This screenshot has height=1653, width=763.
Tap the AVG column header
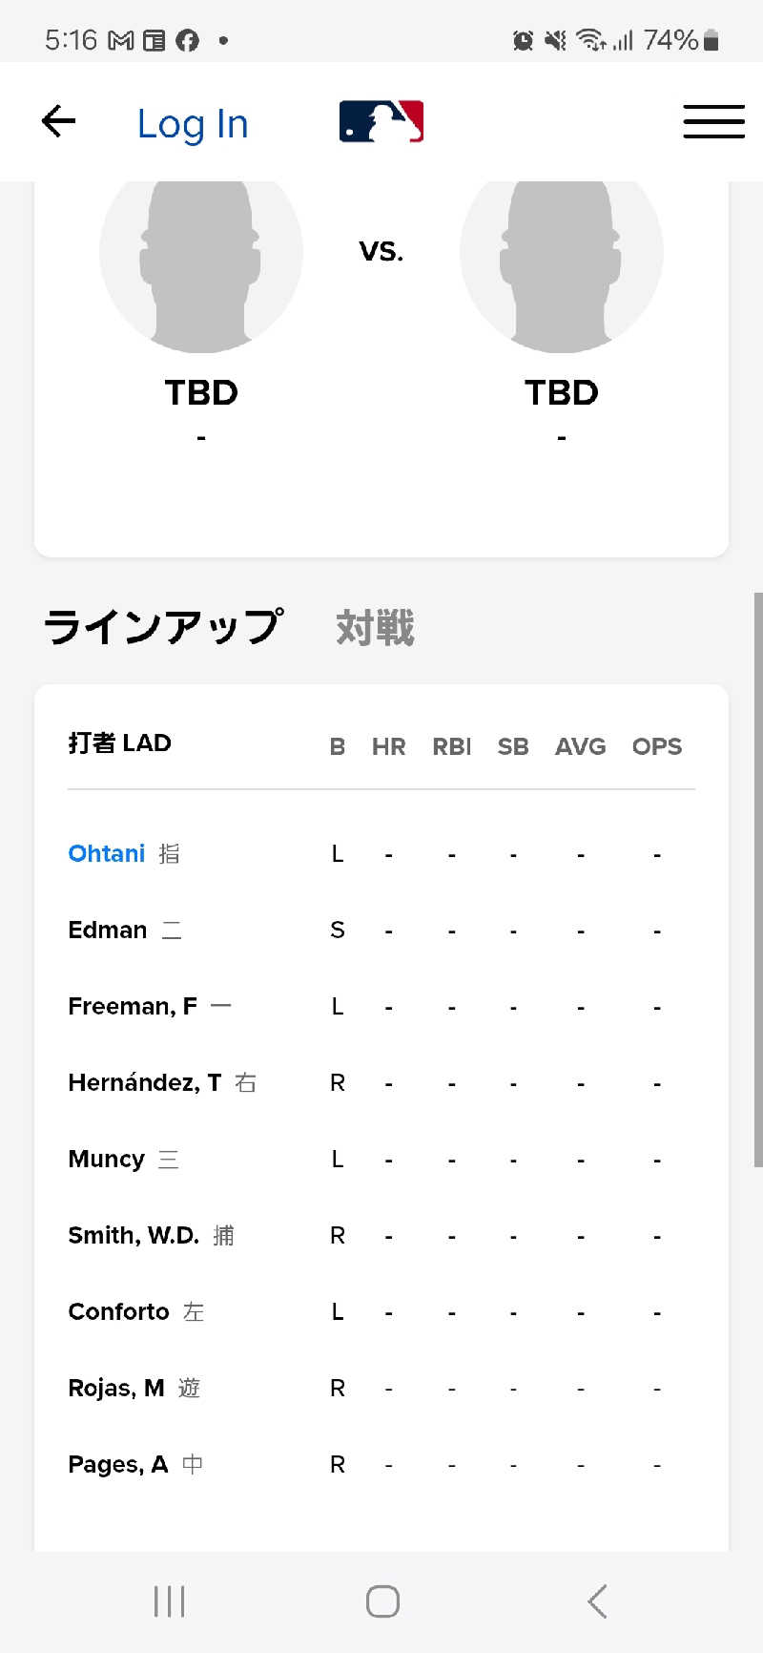pyautogui.click(x=580, y=746)
